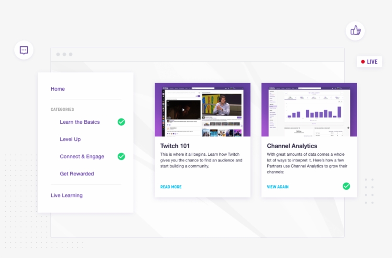
Task: Click the CATEGORIES heading
Action: 62,109
